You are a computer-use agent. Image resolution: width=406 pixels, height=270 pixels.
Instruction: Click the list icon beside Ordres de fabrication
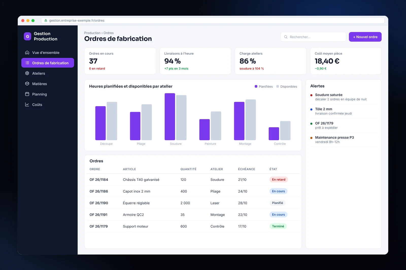click(x=27, y=63)
